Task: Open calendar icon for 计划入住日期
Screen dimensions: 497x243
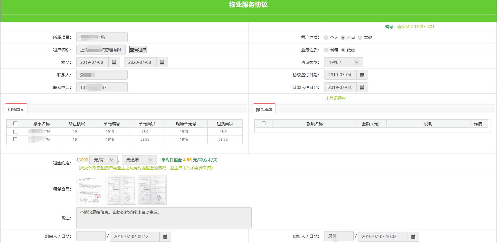Action: tap(362, 87)
